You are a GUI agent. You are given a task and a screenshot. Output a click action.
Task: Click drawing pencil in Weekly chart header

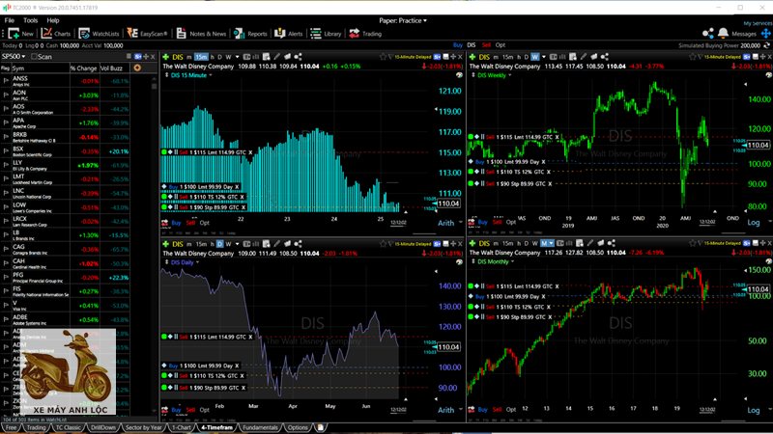(x=584, y=57)
